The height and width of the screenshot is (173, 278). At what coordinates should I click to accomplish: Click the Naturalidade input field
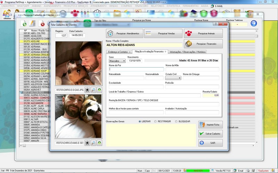126,78
